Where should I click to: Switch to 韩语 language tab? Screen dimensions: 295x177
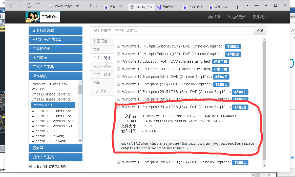pos(102,83)
